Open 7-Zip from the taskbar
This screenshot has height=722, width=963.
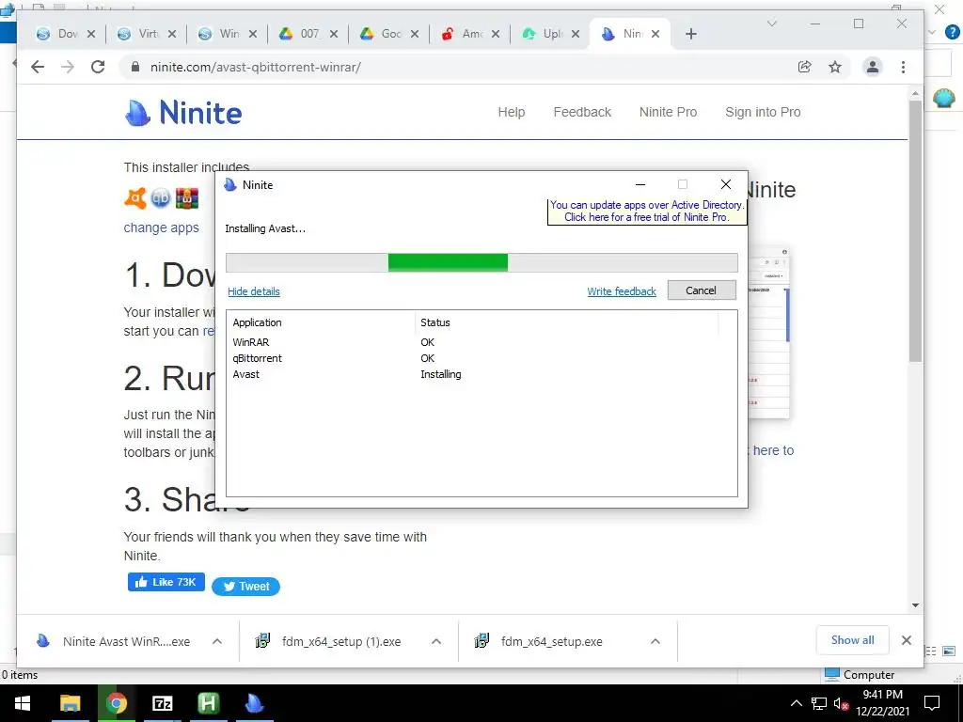coord(162,703)
